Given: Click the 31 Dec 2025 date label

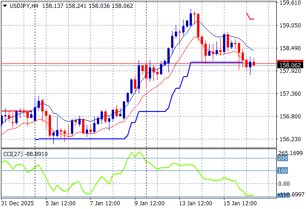Looking at the screenshot, I should (x=17, y=203).
